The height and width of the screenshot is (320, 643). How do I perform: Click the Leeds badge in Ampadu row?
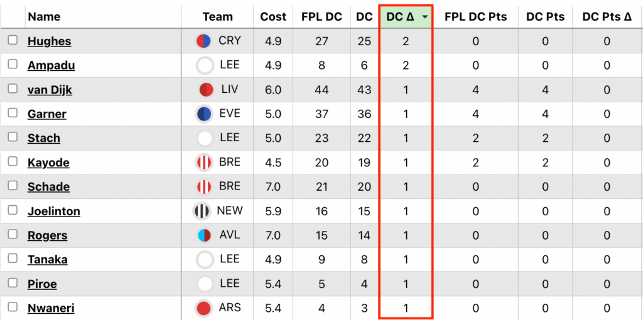205,65
